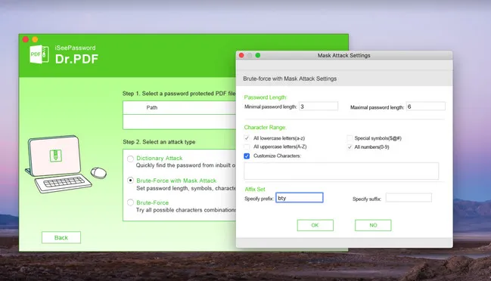Click the Specify prefix field containing bty
491x281 pixels.
300,198
